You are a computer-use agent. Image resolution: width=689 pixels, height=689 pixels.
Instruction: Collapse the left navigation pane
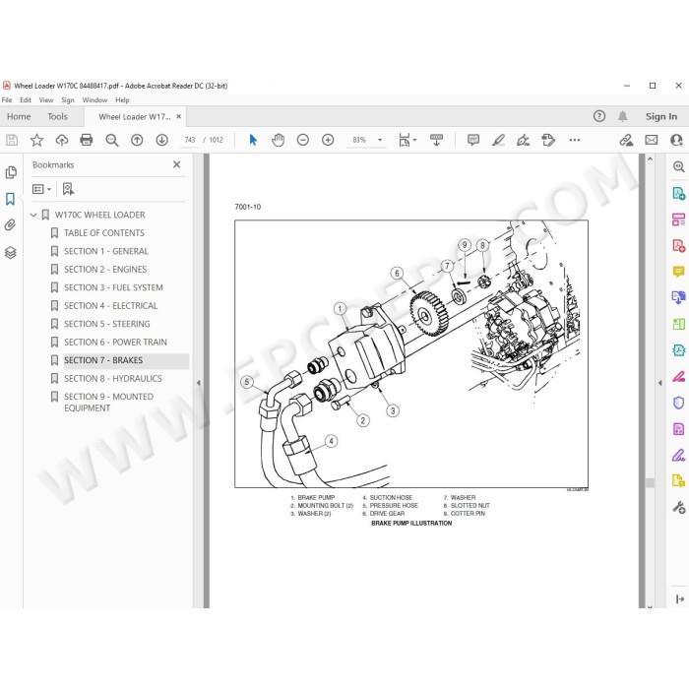pyautogui.click(x=199, y=383)
